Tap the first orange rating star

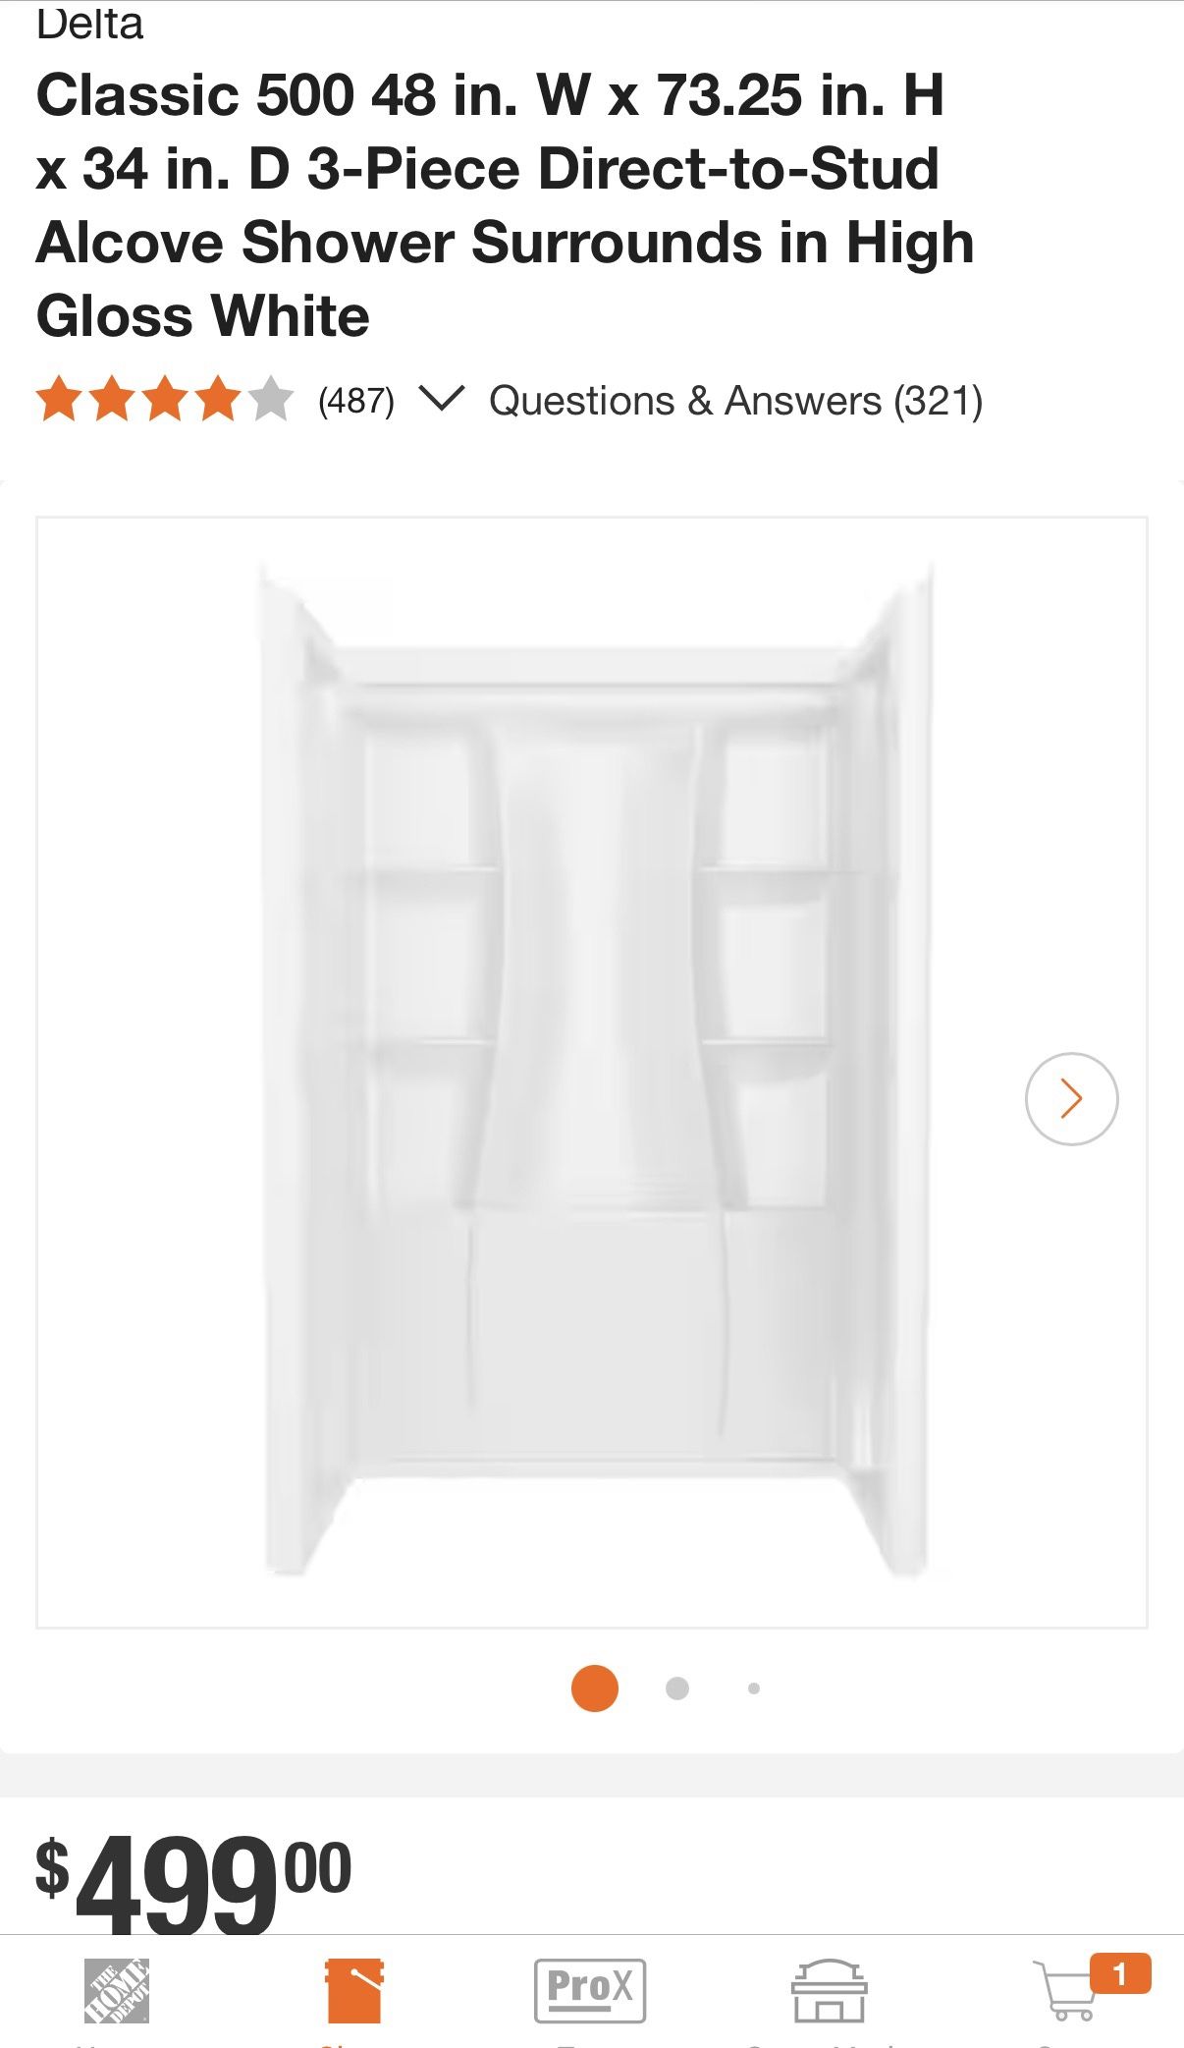(x=59, y=399)
